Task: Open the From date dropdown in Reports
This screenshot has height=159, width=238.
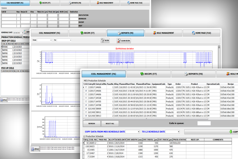Action: click(x=51, y=40)
